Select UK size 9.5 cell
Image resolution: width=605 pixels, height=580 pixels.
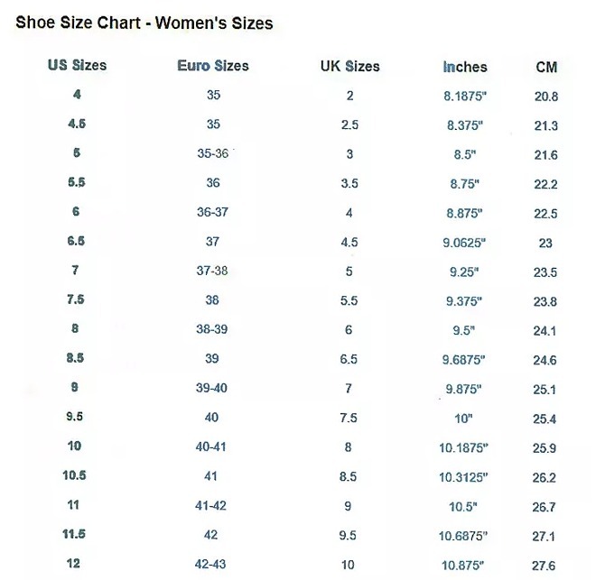[x=349, y=536]
